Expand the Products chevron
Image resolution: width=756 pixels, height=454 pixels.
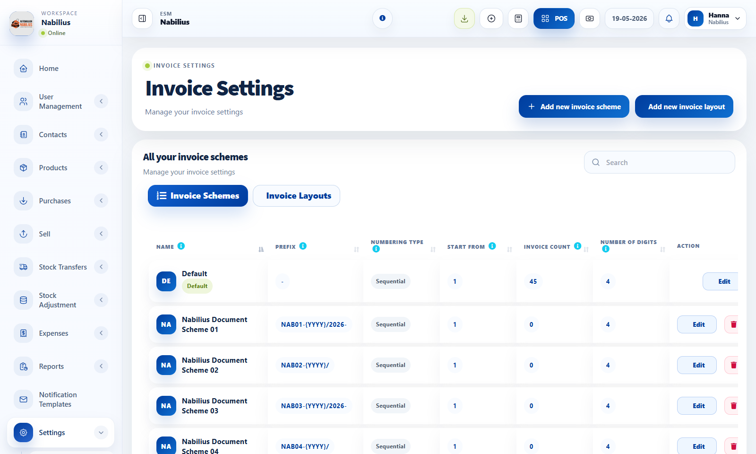click(x=101, y=167)
